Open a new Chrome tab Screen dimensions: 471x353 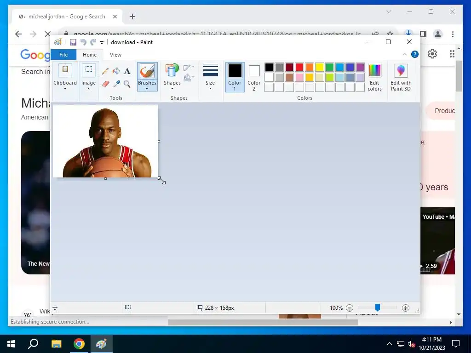(132, 17)
